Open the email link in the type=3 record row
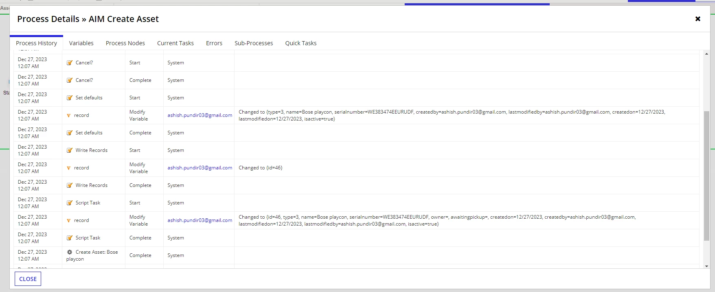715x292 pixels. click(x=200, y=115)
